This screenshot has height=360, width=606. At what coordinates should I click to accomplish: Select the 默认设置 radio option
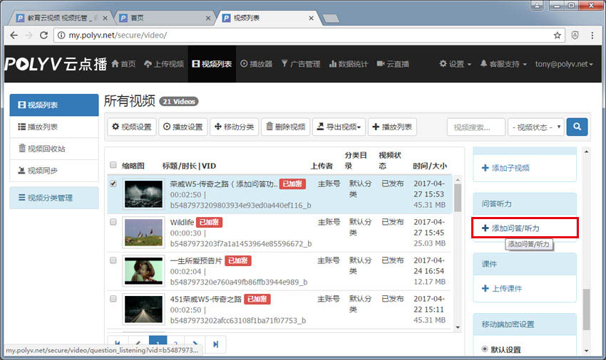click(485, 349)
